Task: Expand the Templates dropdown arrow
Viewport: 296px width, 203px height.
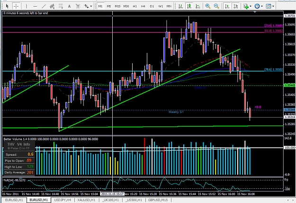Action: click(273, 6)
